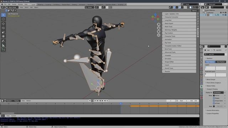Play the animation forward
Screen dimensions: 228x128
click(102, 101)
